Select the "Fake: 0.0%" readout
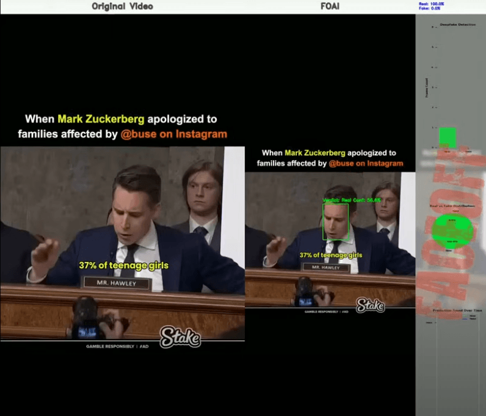Viewport: 486px width, 416px height. [430, 9]
